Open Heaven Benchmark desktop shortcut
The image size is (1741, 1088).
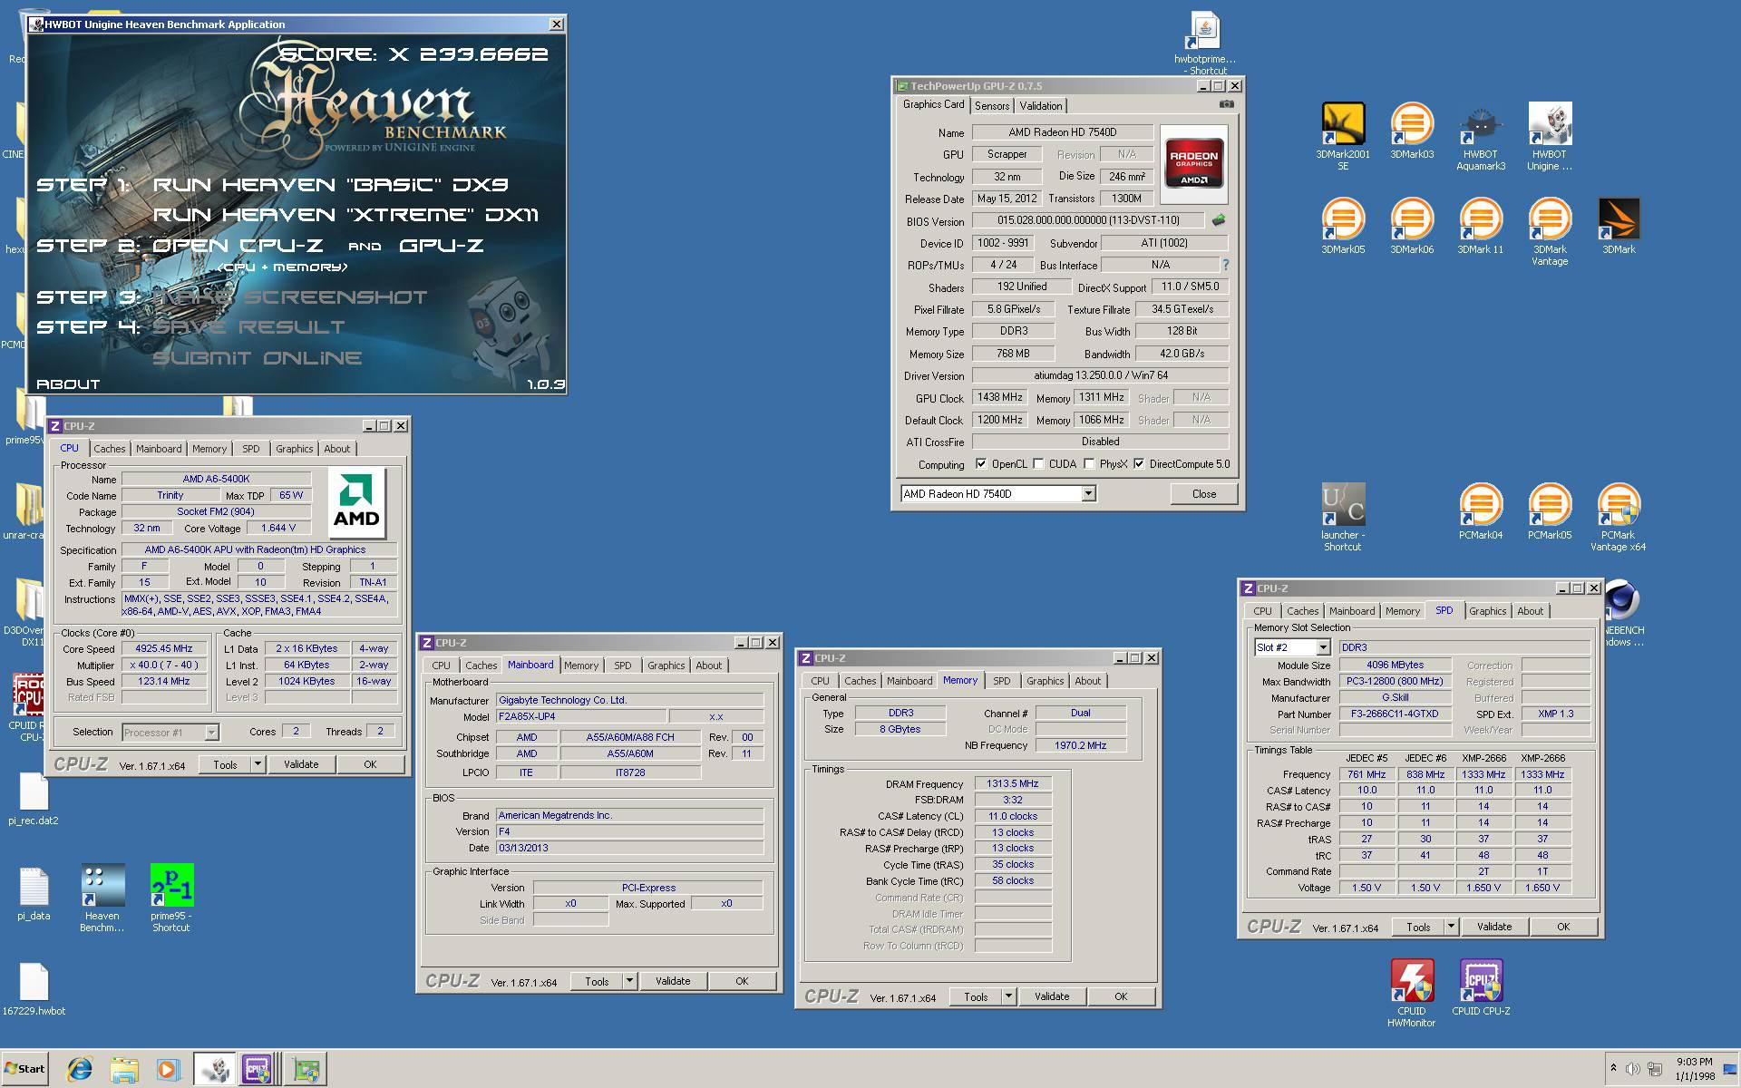click(x=102, y=898)
